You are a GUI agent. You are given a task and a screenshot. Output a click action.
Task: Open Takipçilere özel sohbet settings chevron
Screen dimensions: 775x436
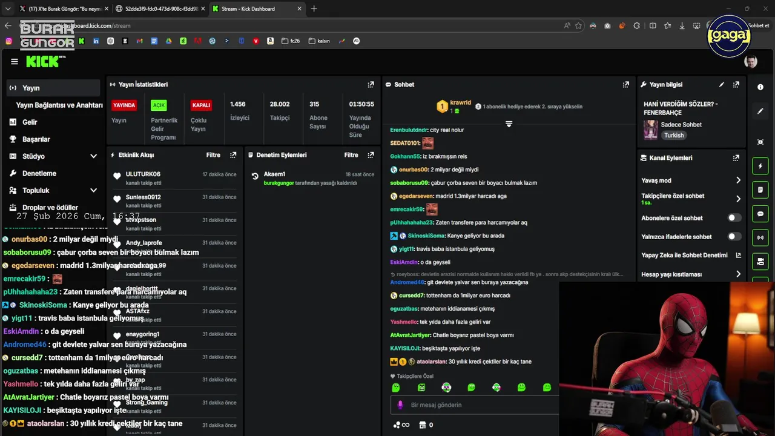tap(738, 199)
